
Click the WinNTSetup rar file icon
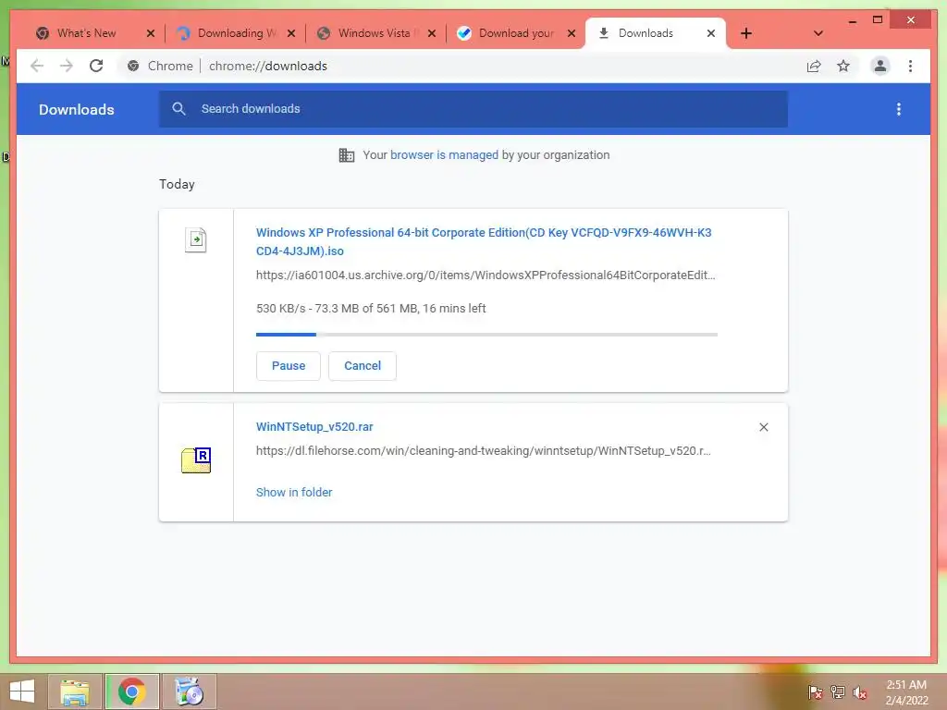(x=196, y=460)
